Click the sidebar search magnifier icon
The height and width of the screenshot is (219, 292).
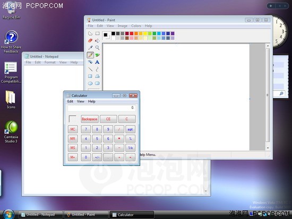281,94
